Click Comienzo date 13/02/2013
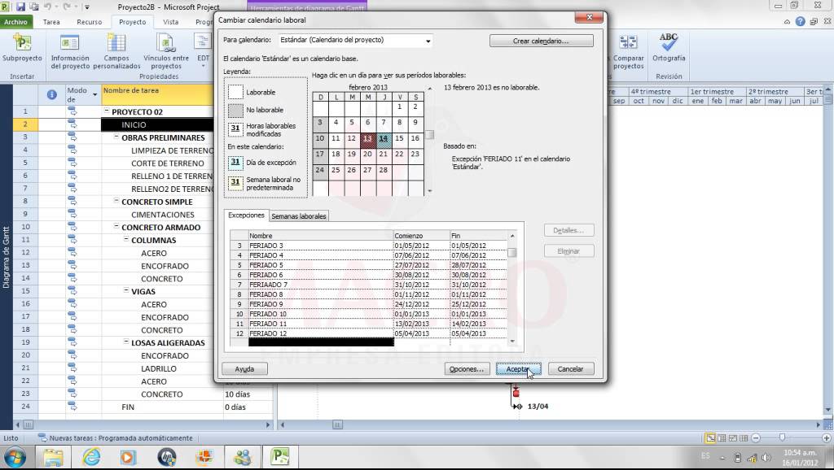This screenshot has height=470, width=834. pos(411,324)
